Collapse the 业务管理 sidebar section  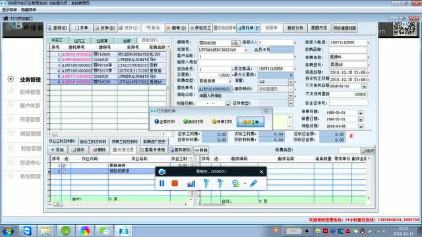(11, 79)
